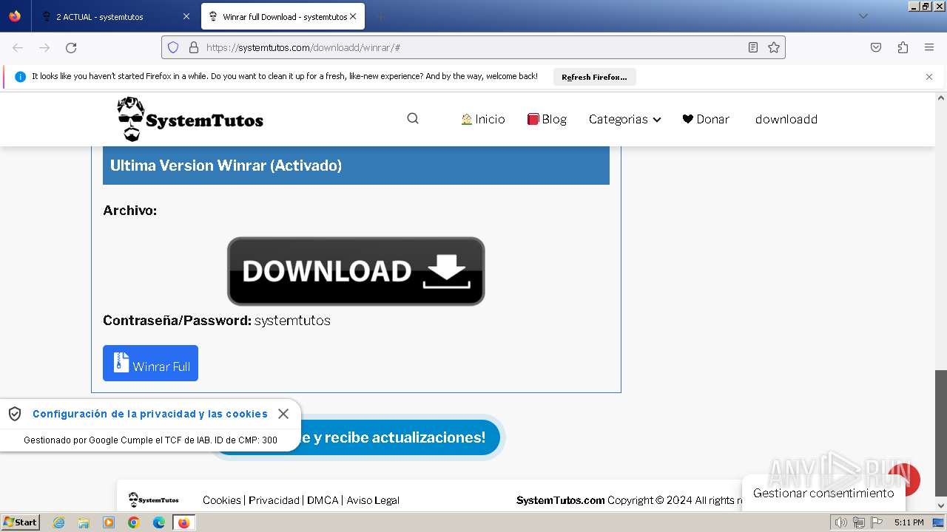This screenshot has width=947, height=532.
Task: Switch to the 2 ACTUAL - systemtutos tab
Action: pos(114,16)
